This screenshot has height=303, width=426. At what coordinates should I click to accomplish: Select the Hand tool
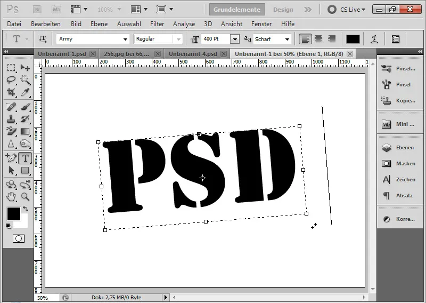(x=11, y=196)
